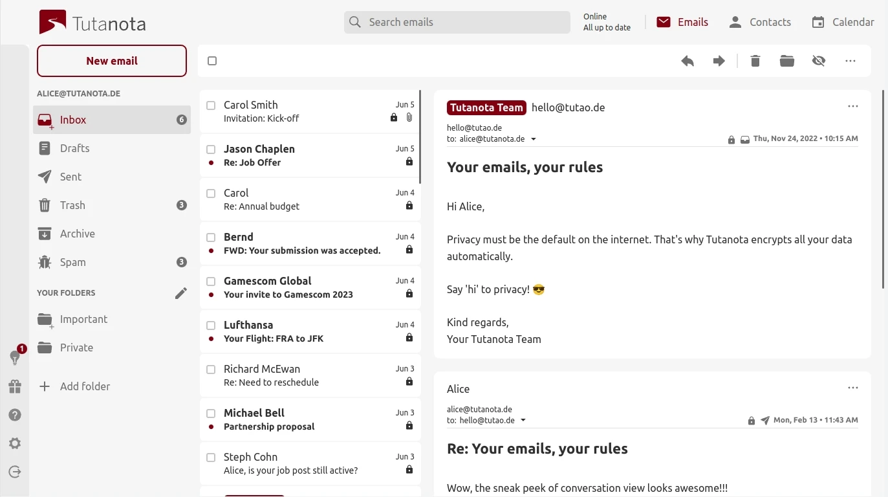Image resolution: width=888 pixels, height=497 pixels.
Task: Check the Gamescom Global email checkbox
Action: 211,281
